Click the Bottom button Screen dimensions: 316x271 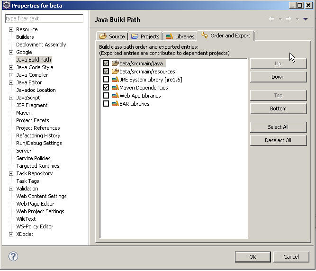(x=278, y=108)
